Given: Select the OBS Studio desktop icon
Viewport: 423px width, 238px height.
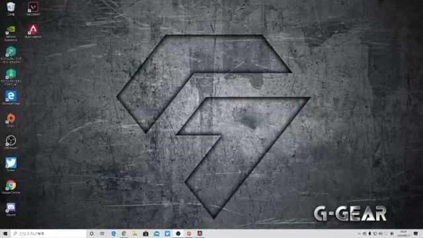Looking at the screenshot, I should (11, 143).
